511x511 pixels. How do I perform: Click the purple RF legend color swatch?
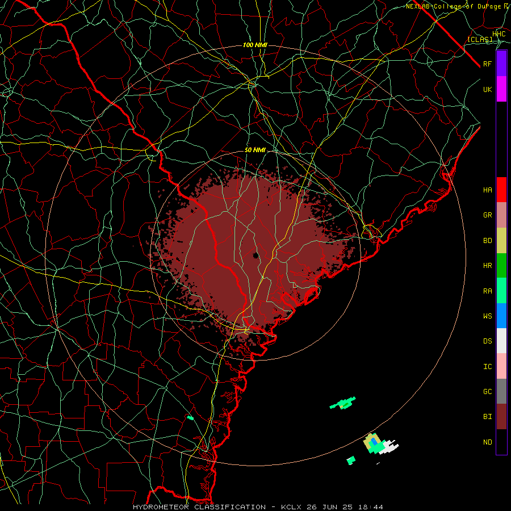(x=501, y=64)
